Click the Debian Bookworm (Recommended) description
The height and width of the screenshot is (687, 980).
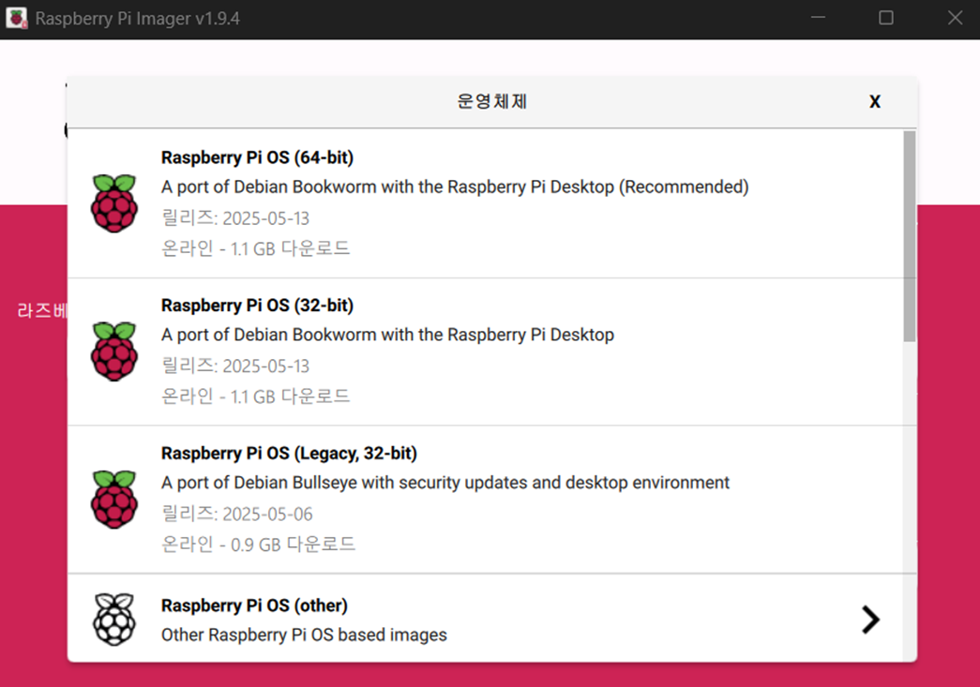[x=455, y=187]
